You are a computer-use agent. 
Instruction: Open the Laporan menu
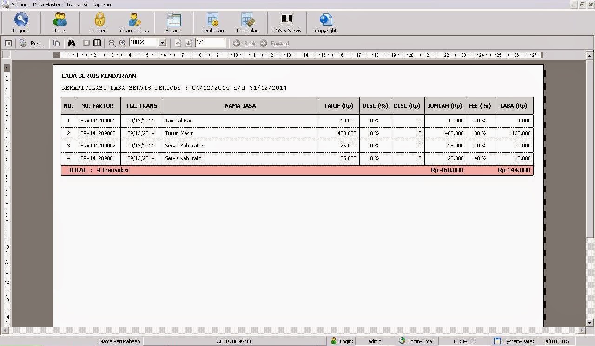[x=101, y=5]
